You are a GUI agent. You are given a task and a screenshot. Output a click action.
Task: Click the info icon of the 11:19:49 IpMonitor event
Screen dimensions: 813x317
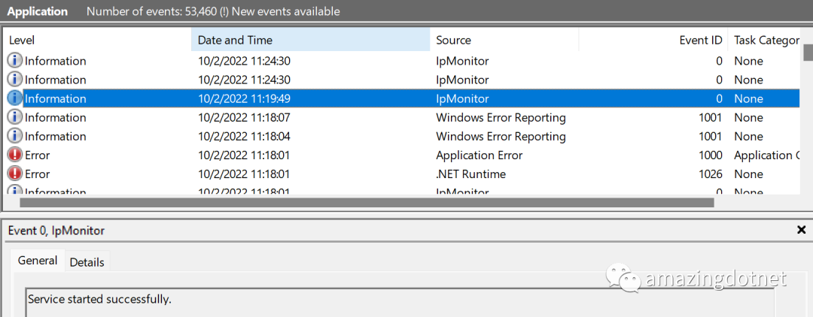coord(14,98)
